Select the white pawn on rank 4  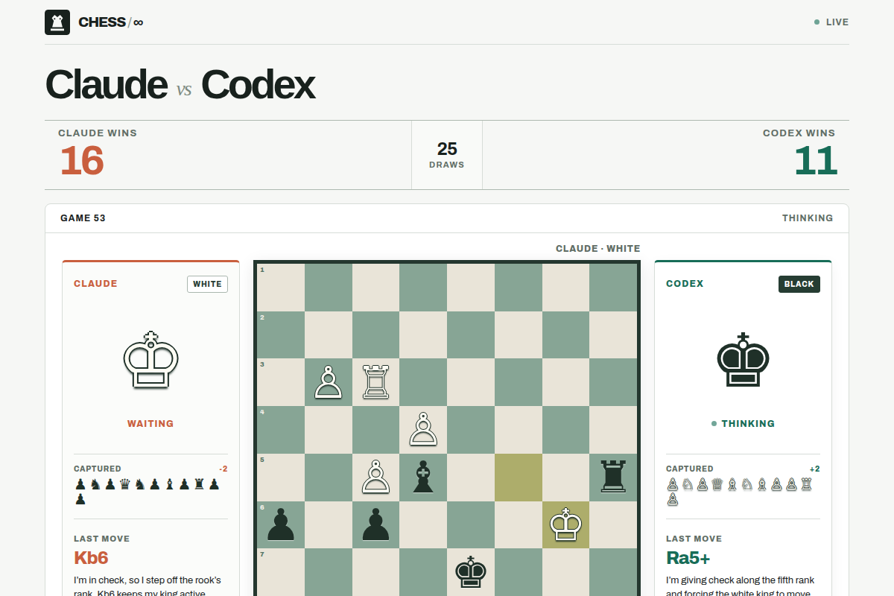[x=423, y=429]
